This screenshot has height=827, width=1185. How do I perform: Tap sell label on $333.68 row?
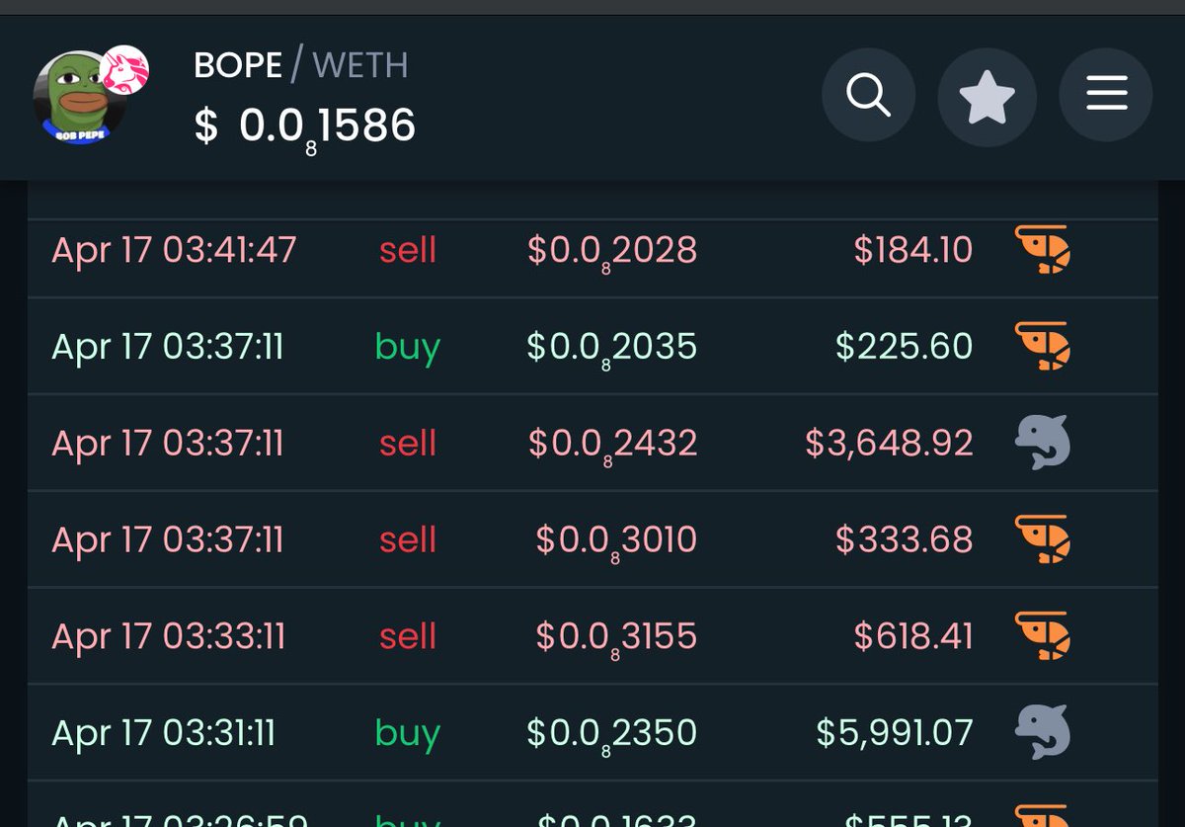click(x=408, y=540)
